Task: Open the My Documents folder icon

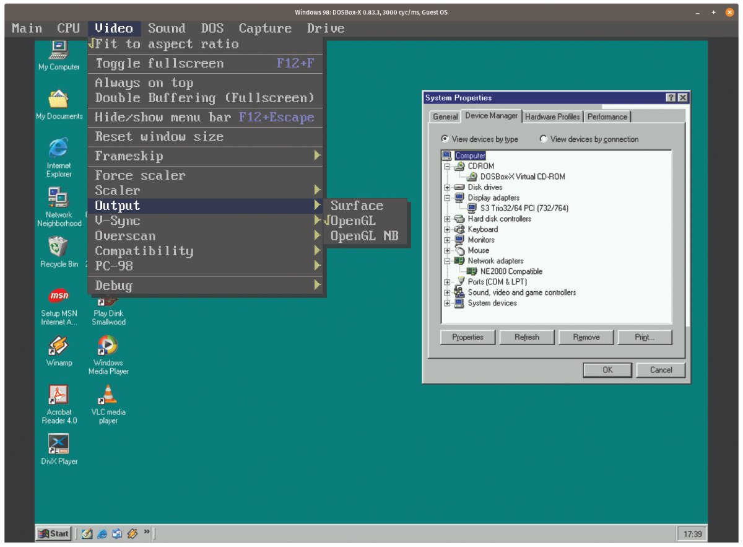Action: (x=59, y=104)
